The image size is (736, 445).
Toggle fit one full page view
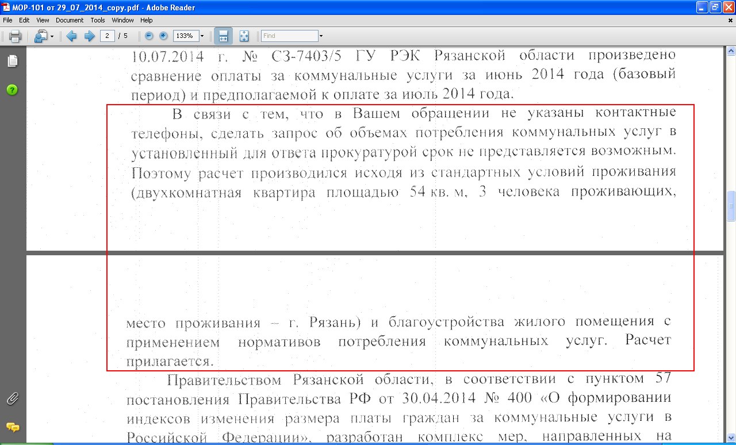tap(244, 36)
